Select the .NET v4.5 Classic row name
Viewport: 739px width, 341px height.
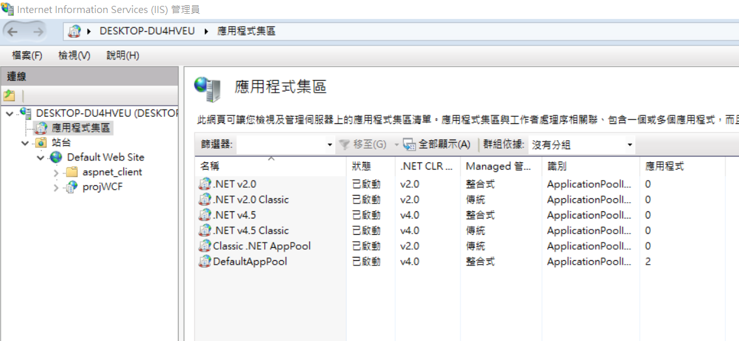point(250,231)
